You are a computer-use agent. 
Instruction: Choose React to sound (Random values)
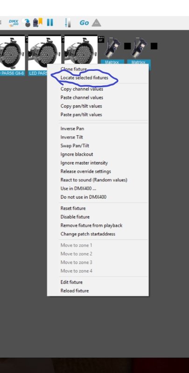[x=94, y=180]
